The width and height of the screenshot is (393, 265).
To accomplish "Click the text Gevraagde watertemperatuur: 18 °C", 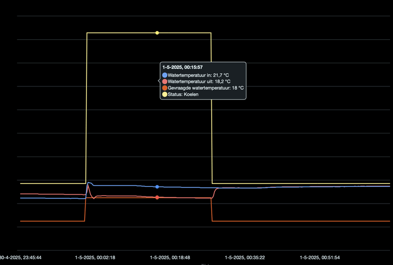I will tap(206, 88).
